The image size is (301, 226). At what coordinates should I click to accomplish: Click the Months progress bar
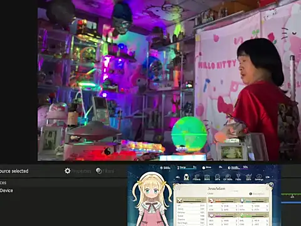pos(238,168)
